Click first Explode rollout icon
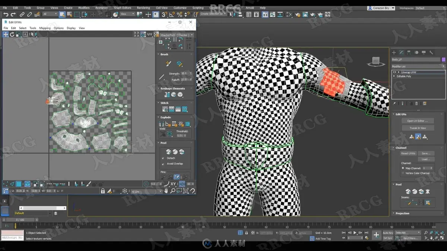 point(162,124)
